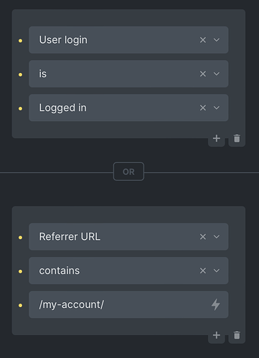Add condition to User login group

click(x=217, y=138)
